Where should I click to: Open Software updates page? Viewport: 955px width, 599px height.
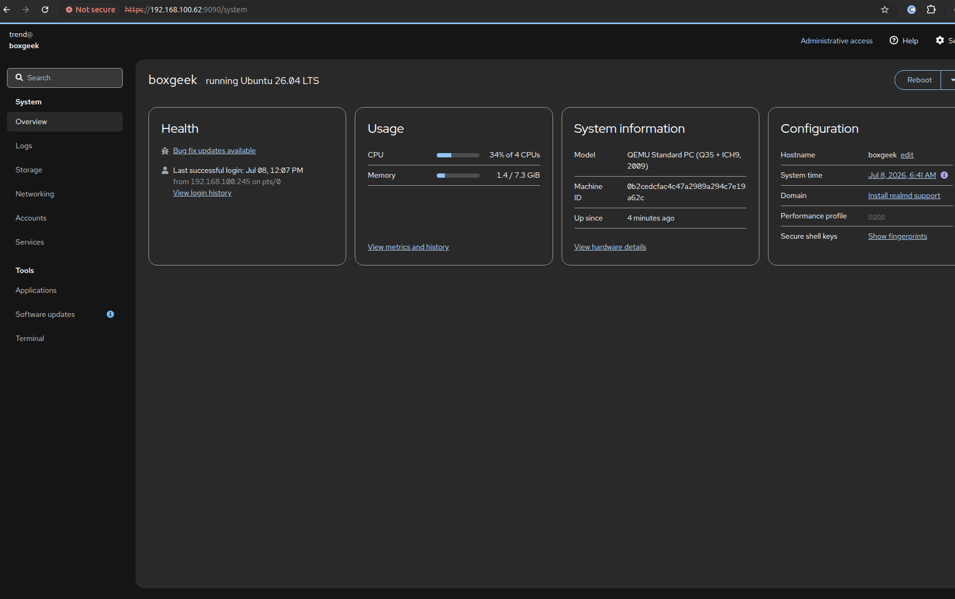coord(65,314)
